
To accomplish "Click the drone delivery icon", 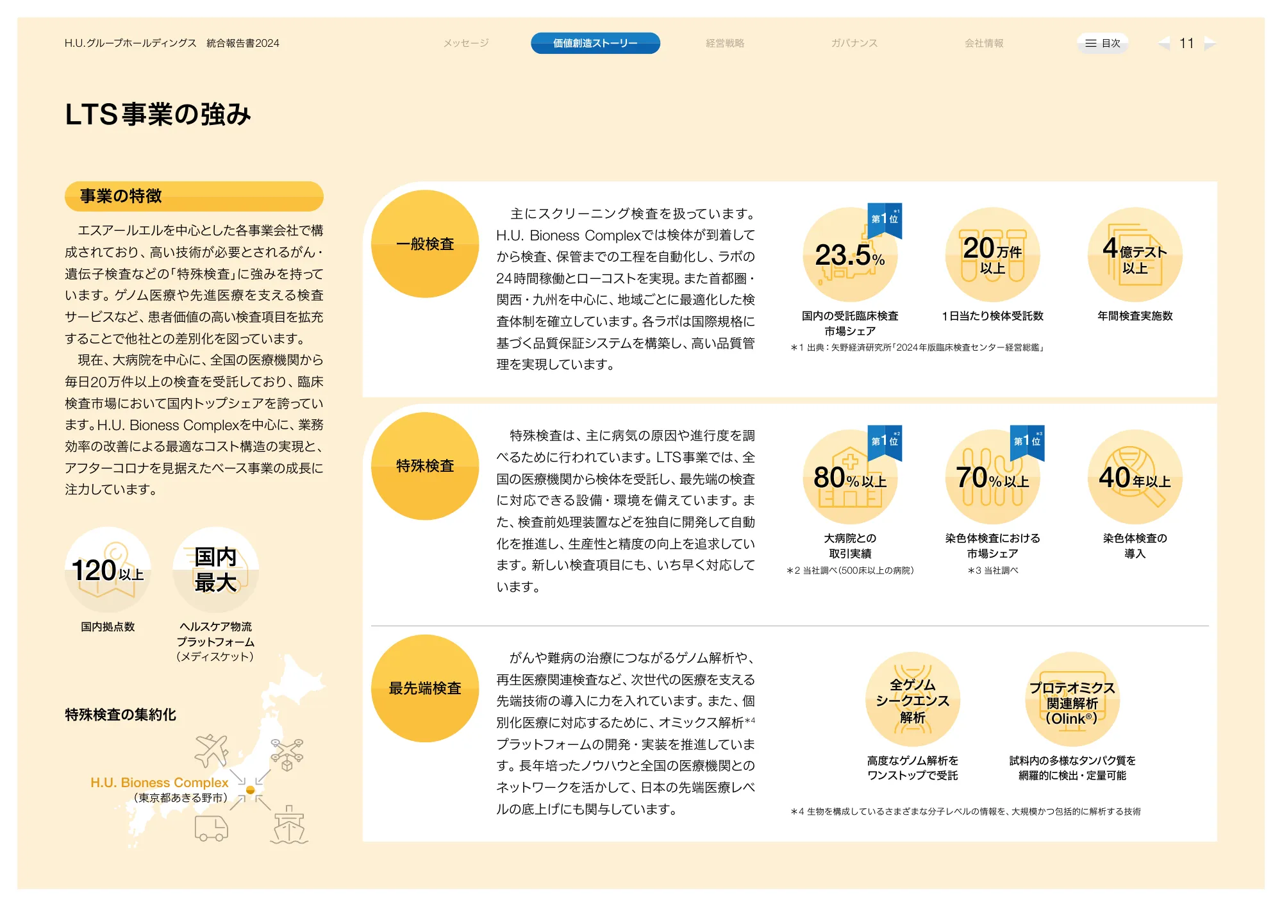I will [287, 754].
